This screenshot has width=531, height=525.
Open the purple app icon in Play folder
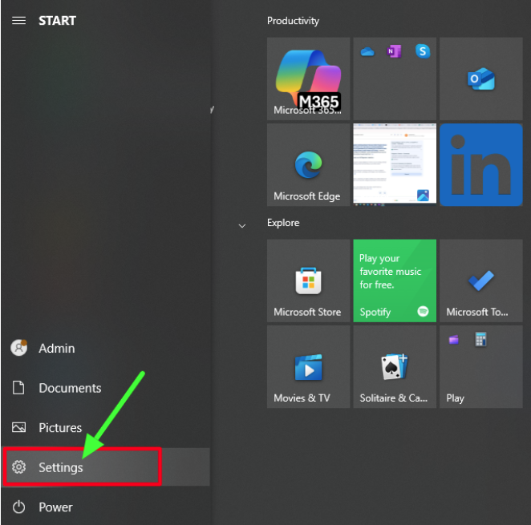point(454,340)
